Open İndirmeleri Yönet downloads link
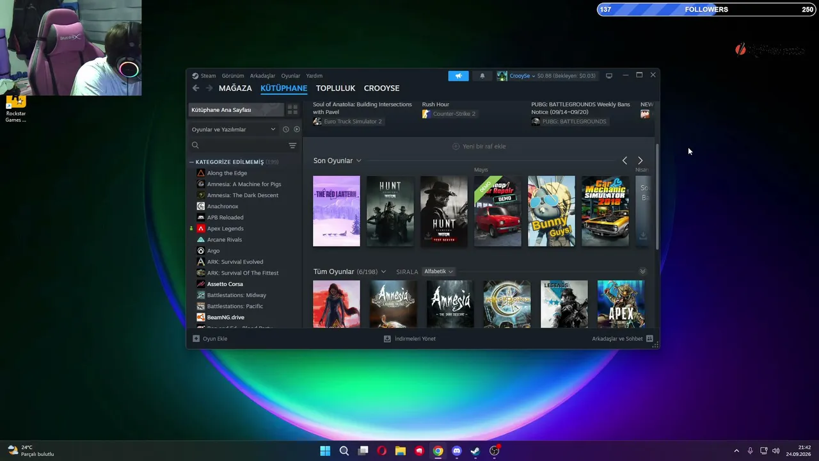 pyautogui.click(x=409, y=339)
